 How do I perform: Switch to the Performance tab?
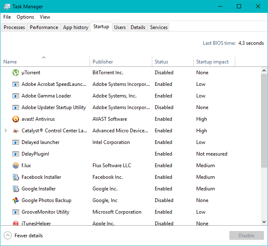click(x=44, y=27)
